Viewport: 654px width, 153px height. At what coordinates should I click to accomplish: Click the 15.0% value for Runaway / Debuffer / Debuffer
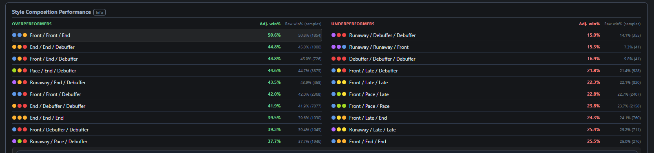593,35
